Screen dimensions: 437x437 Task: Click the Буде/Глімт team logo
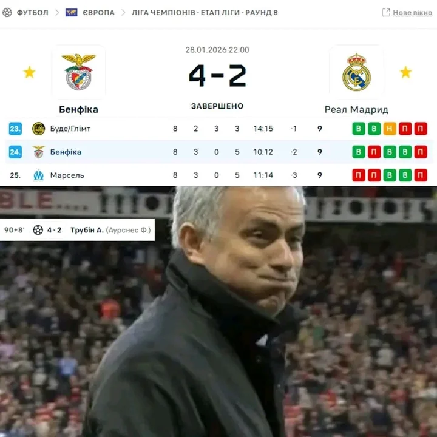[x=38, y=129]
